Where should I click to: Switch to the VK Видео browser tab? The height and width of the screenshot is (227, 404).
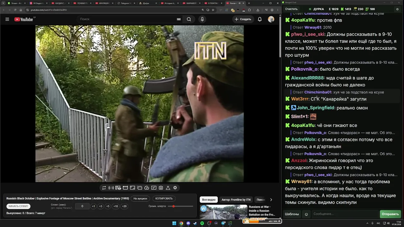click(x=38, y=3)
